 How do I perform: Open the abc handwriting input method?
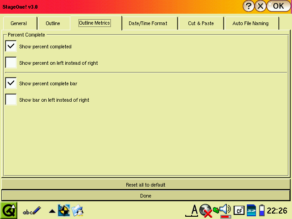pos(31,211)
